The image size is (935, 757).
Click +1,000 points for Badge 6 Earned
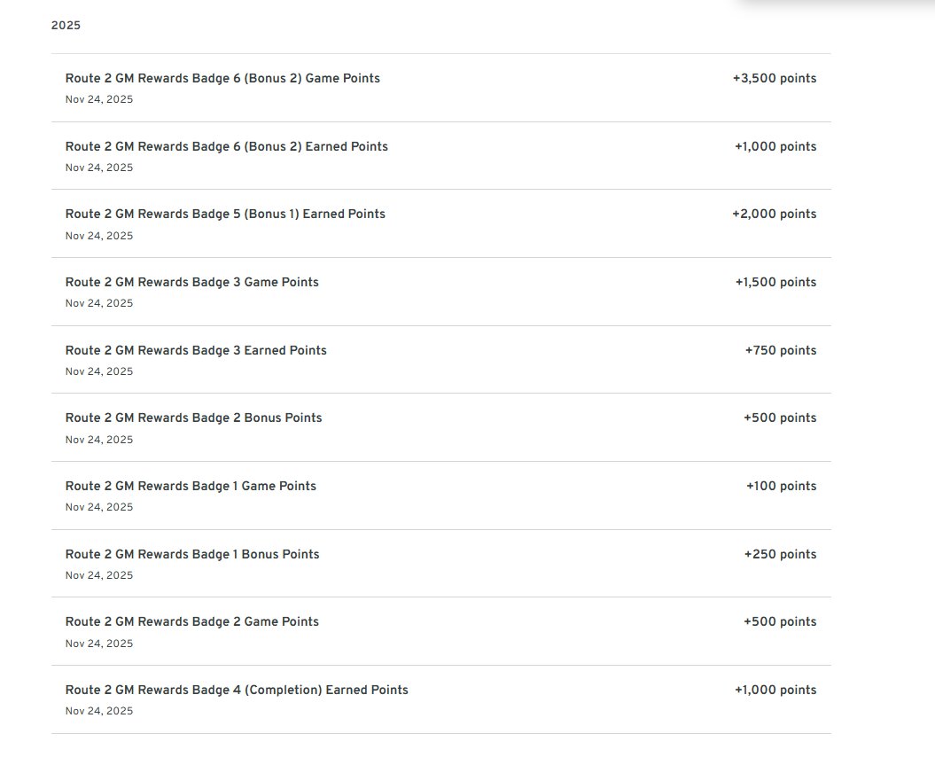pyautogui.click(x=775, y=146)
